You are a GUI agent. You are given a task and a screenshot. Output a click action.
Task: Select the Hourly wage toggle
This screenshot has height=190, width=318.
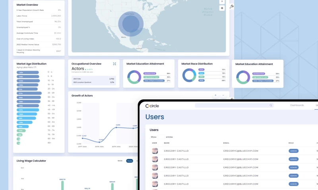tap(130, 161)
